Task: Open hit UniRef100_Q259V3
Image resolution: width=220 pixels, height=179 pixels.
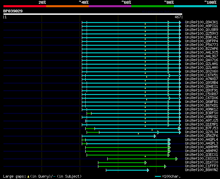Action: (201, 34)
